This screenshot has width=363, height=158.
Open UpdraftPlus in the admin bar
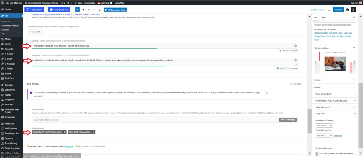pyautogui.click(x=120, y=3)
